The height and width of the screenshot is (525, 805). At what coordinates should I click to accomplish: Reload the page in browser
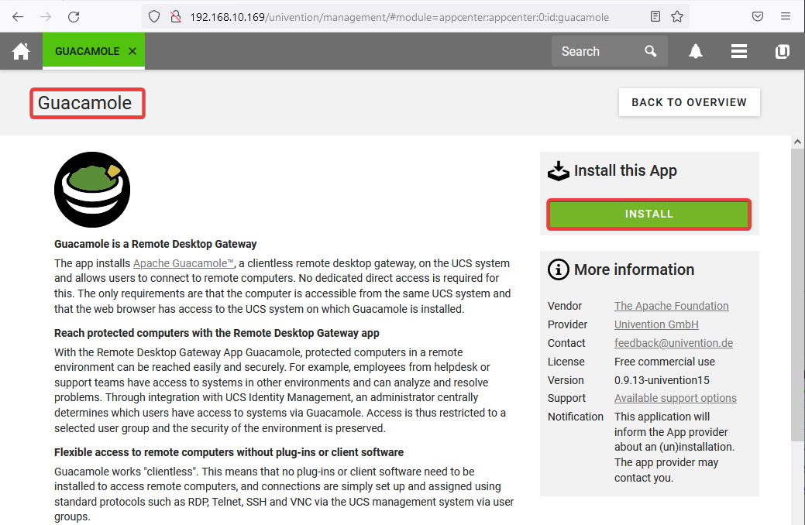coord(74,16)
